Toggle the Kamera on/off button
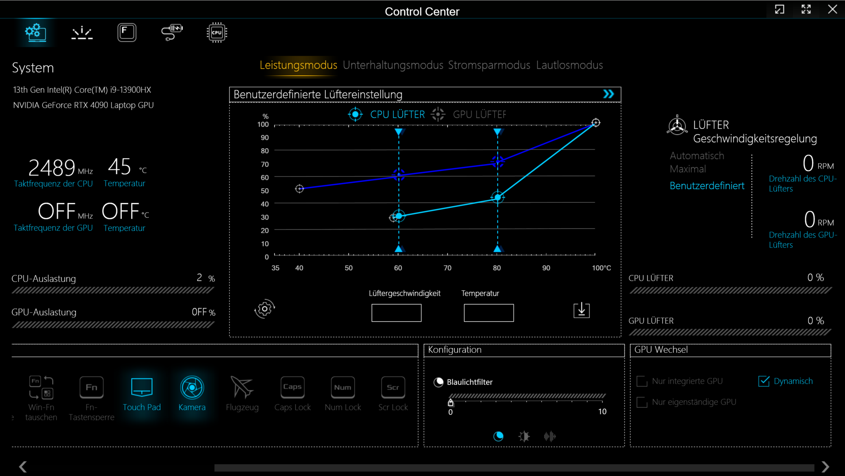This screenshot has width=845, height=476. pos(192,388)
